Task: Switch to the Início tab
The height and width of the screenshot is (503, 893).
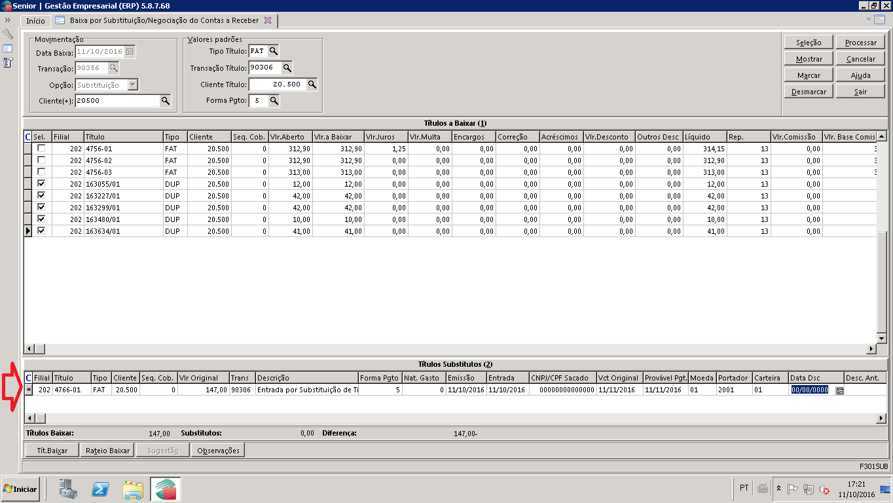Action: tap(36, 21)
